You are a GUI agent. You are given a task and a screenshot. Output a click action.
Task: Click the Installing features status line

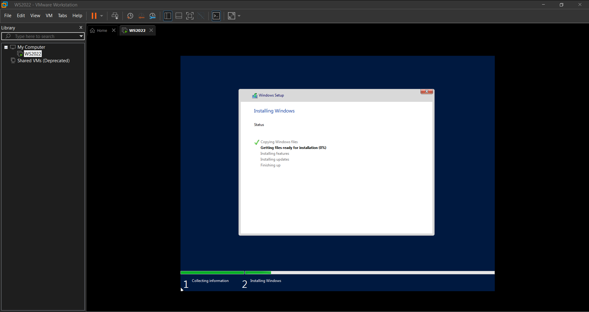coord(275,154)
